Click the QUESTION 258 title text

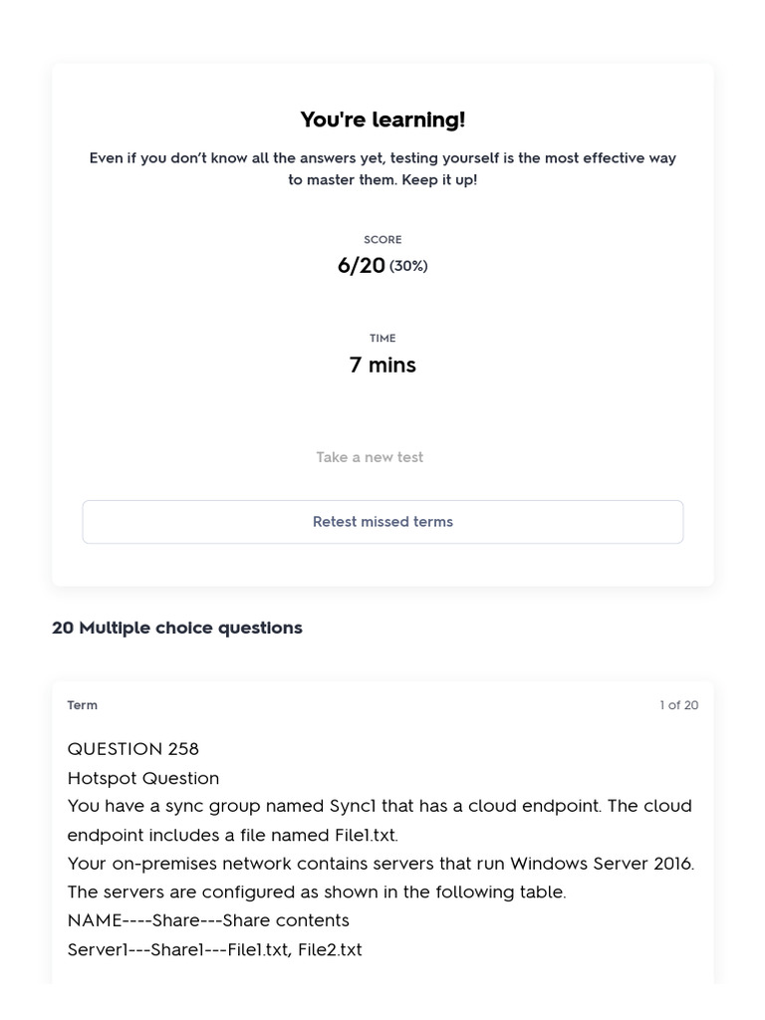point(133,749)
